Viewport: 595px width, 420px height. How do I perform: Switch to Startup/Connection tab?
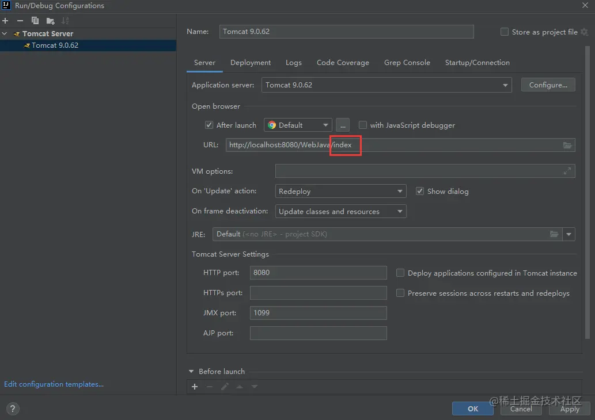tap(477, 63)
